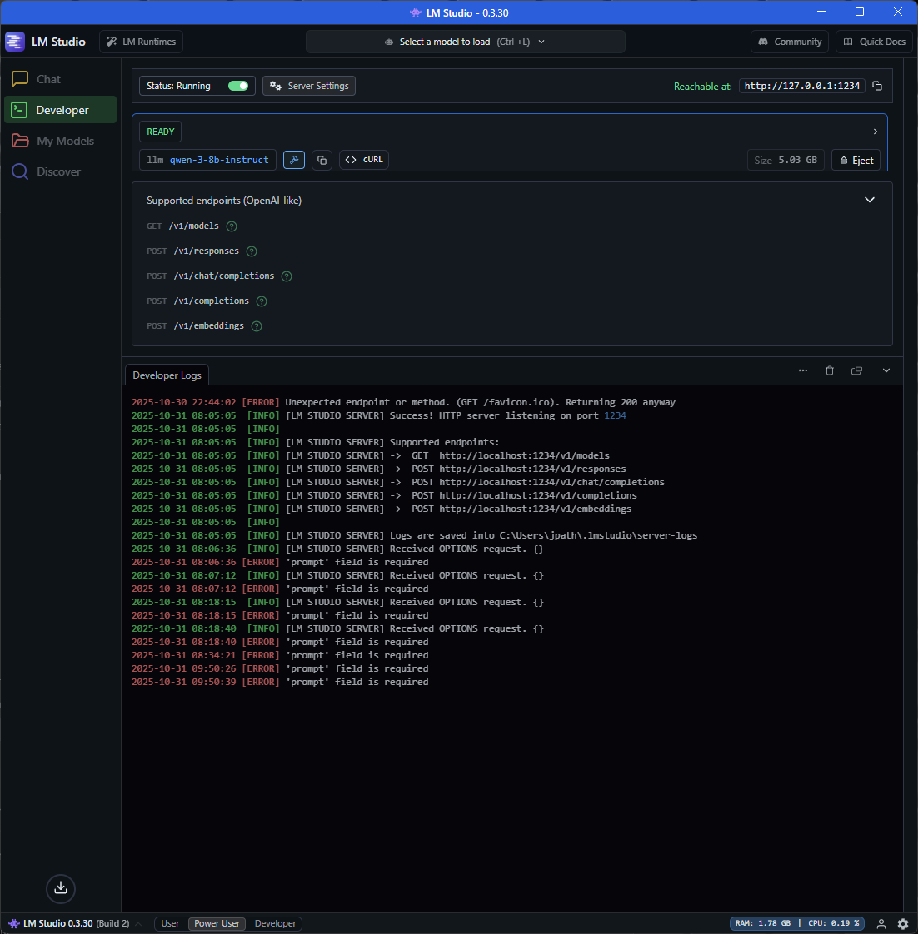Viewport: 918px width, 934px height.
Task: Switch UI mode to User
Action: pos(170,923)
